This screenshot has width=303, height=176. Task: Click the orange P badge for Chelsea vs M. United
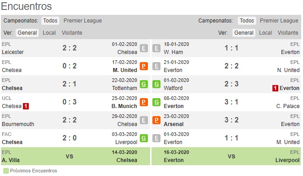143,66
